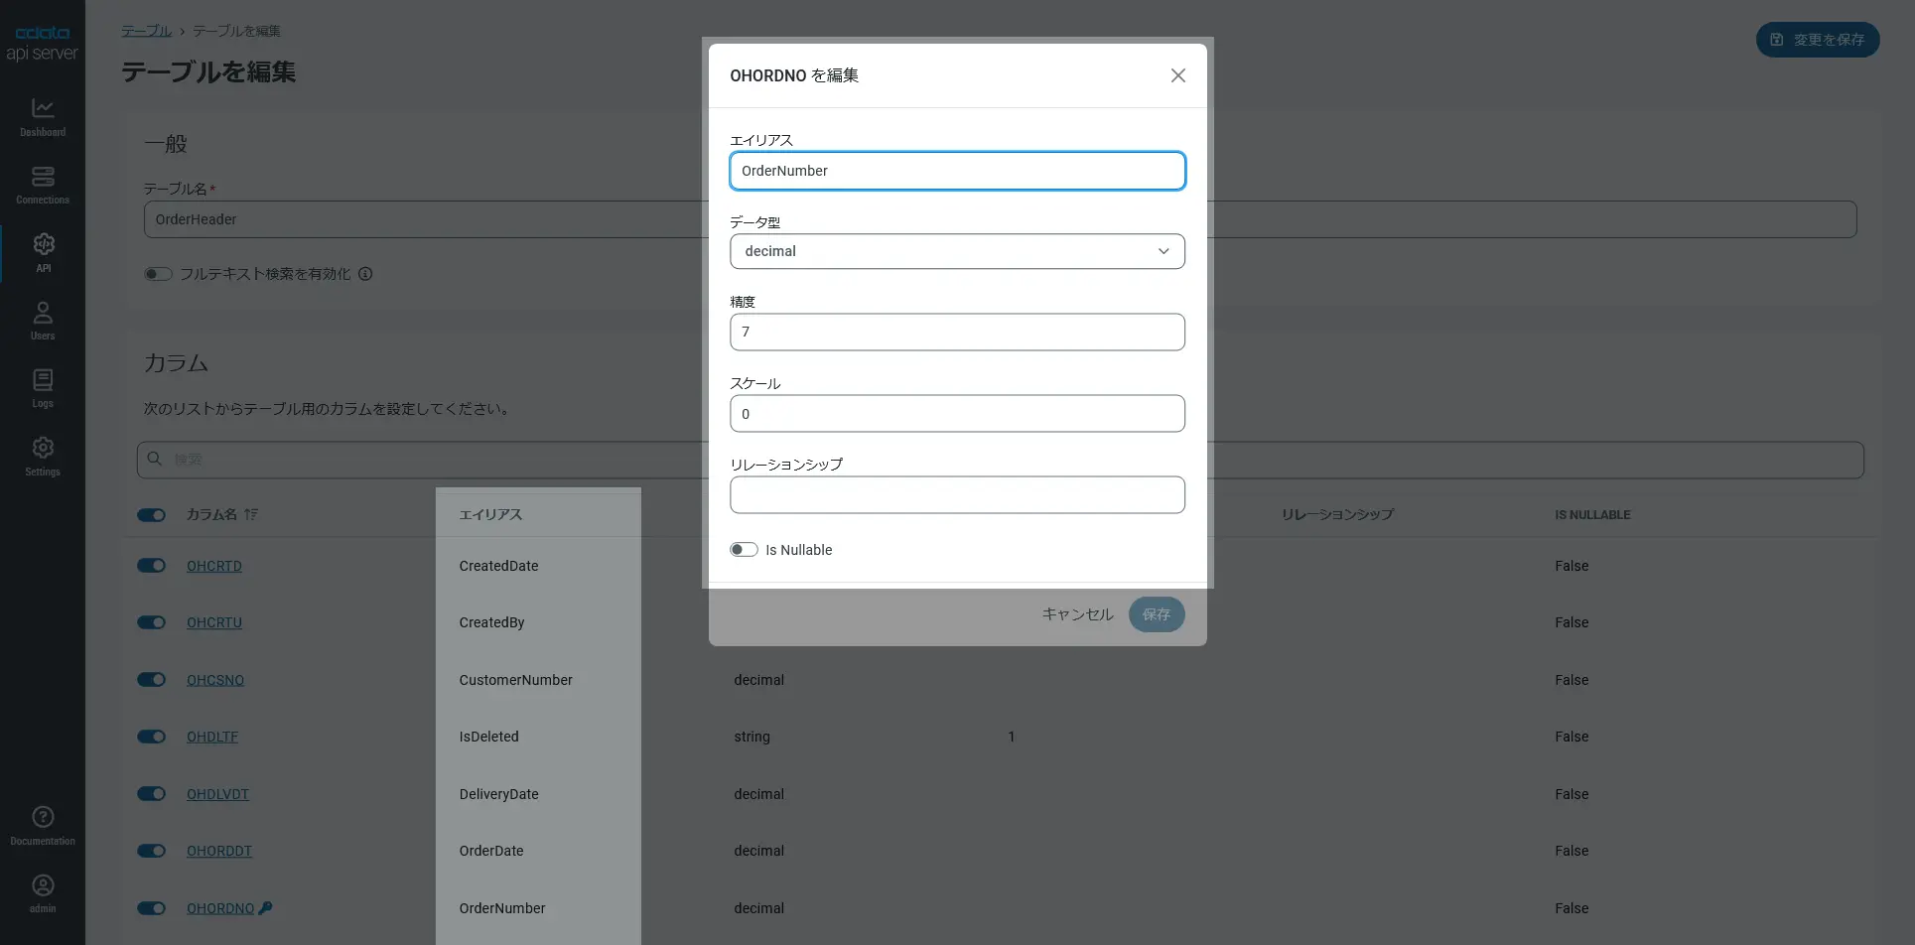1915x945 pixels.
Task: Toggle the OHCRTU column switch
Action: click(151, 622)
